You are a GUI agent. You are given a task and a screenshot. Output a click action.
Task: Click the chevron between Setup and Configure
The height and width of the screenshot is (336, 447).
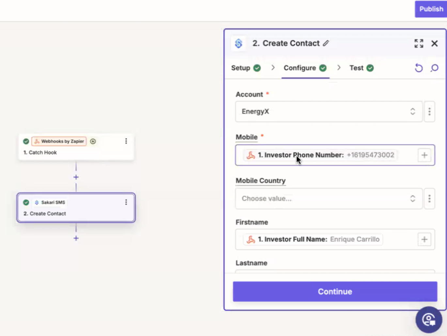273,68
